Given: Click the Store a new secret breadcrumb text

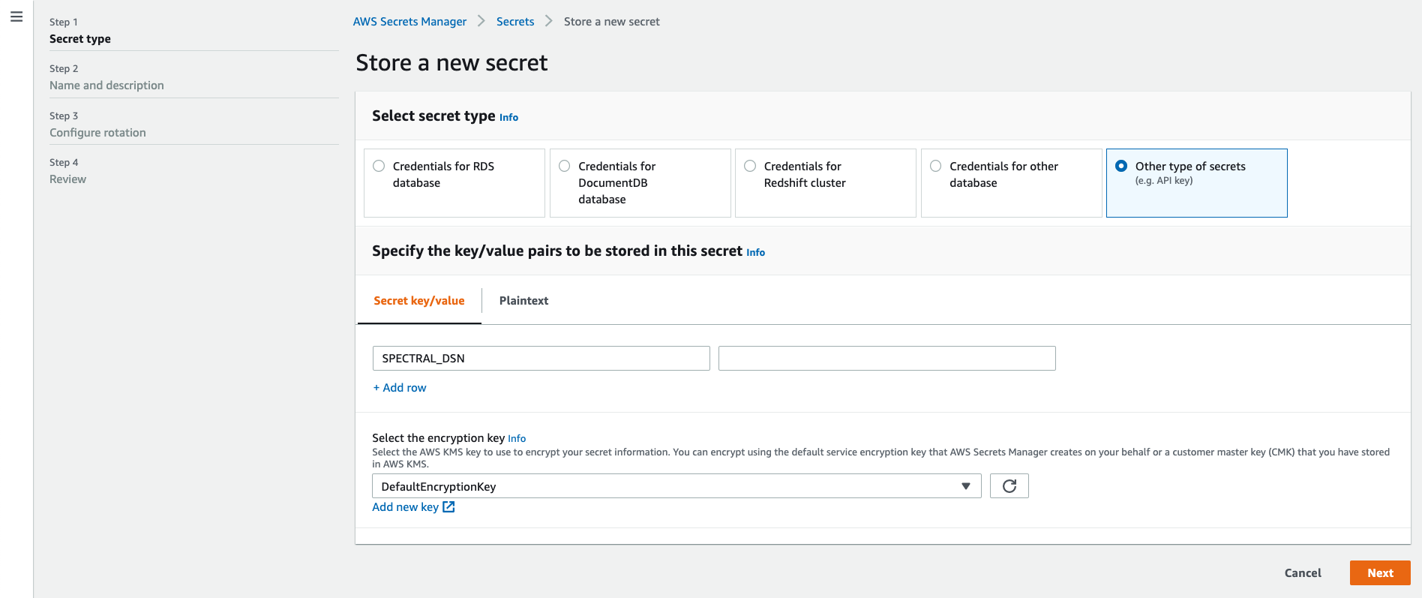Looking at the screenshot, I should (x=611, y=22).
